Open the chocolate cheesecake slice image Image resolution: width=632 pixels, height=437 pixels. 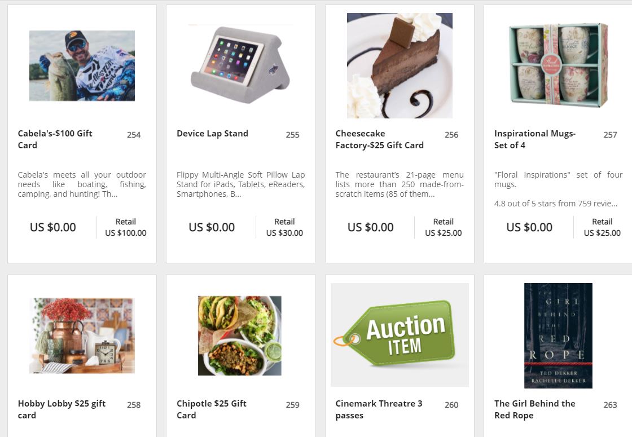[400, 65]
